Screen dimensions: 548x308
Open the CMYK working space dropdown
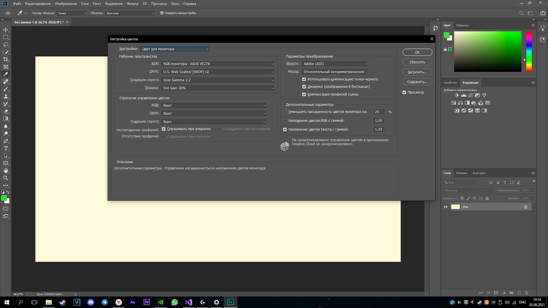218,72
